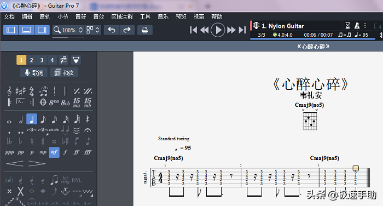Open the 编辑 menu
The image size is (383, 206).
(27, 16)
